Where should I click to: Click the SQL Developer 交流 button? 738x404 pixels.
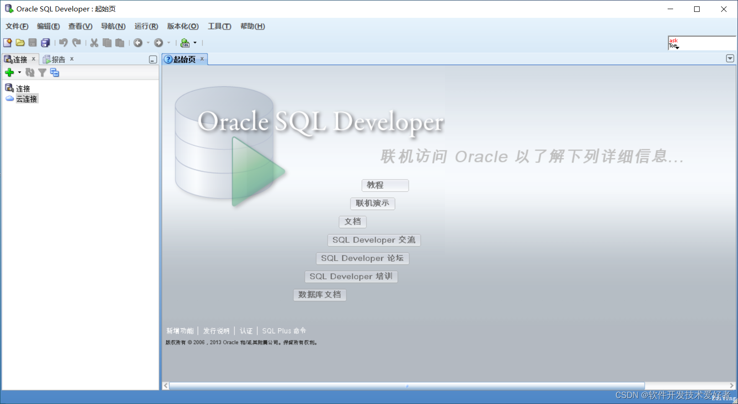tap(374, 240)
